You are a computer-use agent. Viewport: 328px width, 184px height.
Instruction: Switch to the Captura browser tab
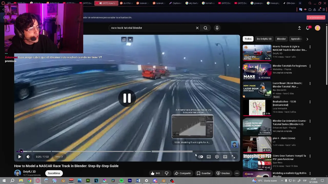click(x=176, y=3)
